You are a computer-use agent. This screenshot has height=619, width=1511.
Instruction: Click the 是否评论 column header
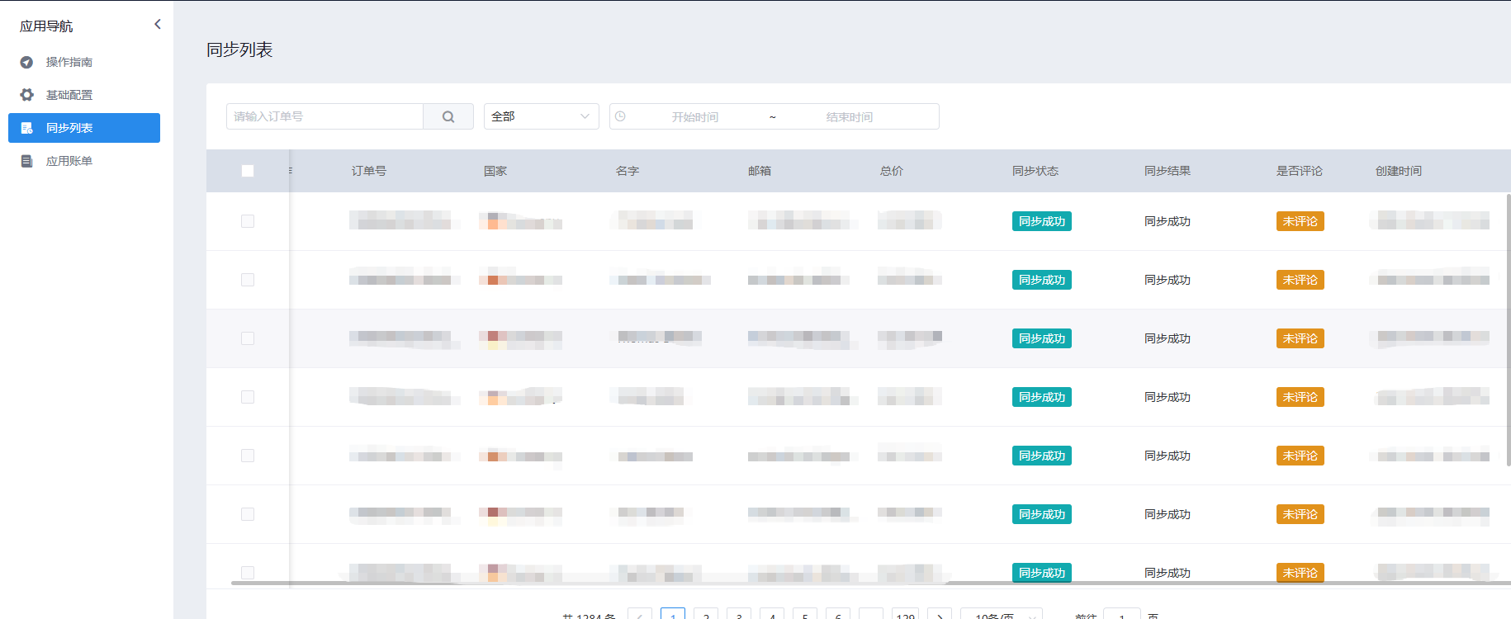tap(1300, 171)
